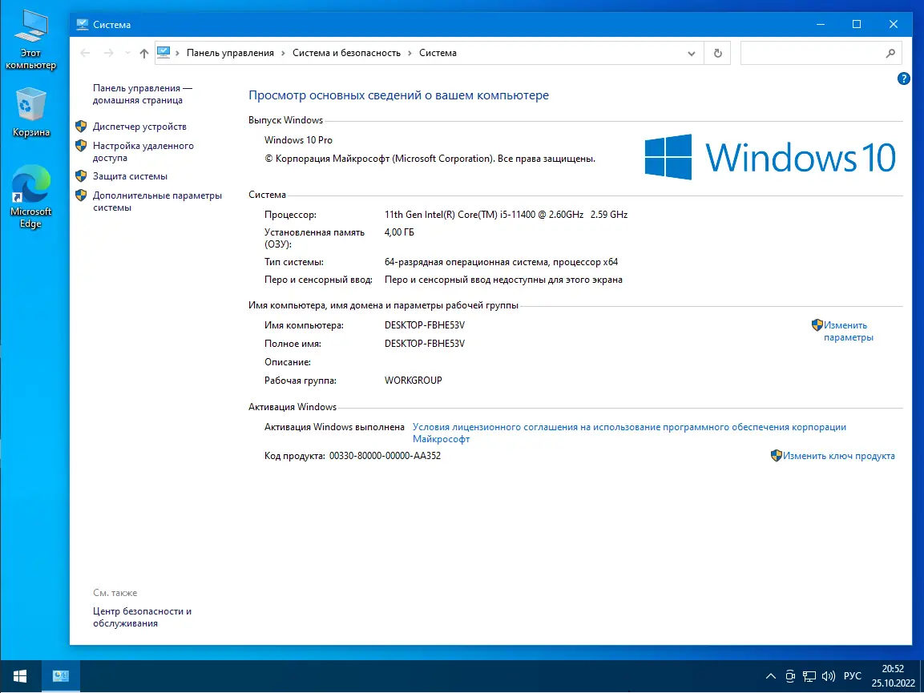924x693 pixels.
Task: Click the shield icon beside Настройка удаленного доступа
Action: (81, 146)
